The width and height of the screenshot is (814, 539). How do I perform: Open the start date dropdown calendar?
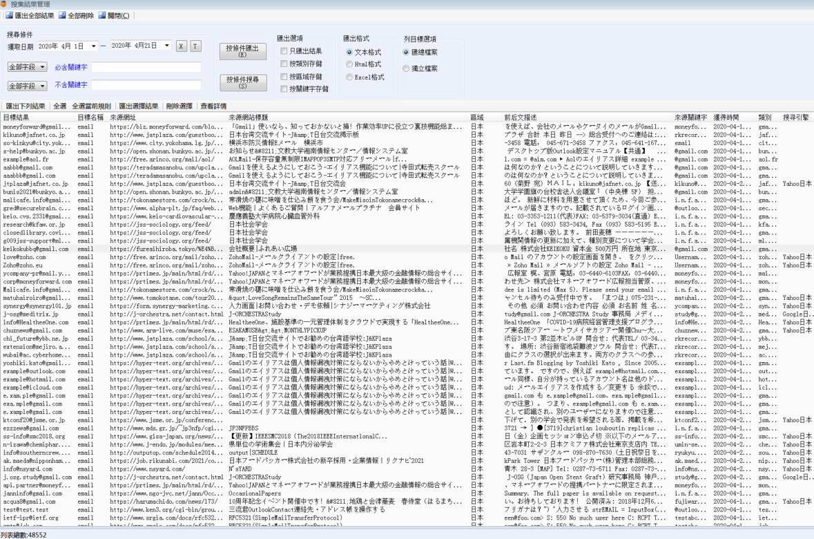tap(93, 46)
